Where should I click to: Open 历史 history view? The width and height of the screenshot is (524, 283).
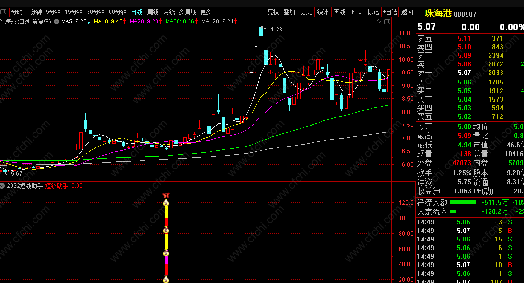(x=306, y=12)
